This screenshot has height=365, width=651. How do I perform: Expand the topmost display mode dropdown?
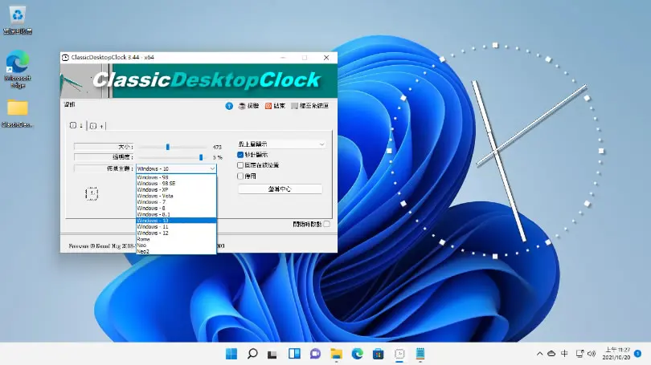(x=281, y=144)
